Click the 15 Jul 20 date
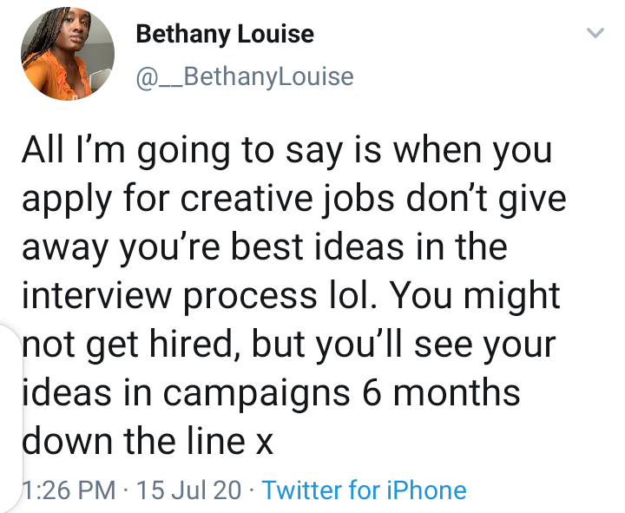The height and width of the screenshot is (513, 625). tap(189, 490)
